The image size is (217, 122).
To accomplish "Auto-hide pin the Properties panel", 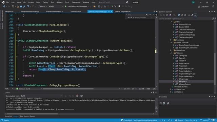I will tap(212, 97).
